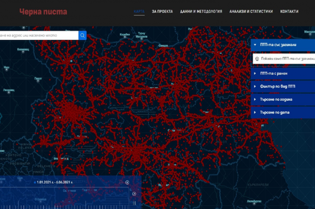This screenshot has height=209, width=315.
Task: Click the timeline zoom-out minus icon
Action: [121, 182]
